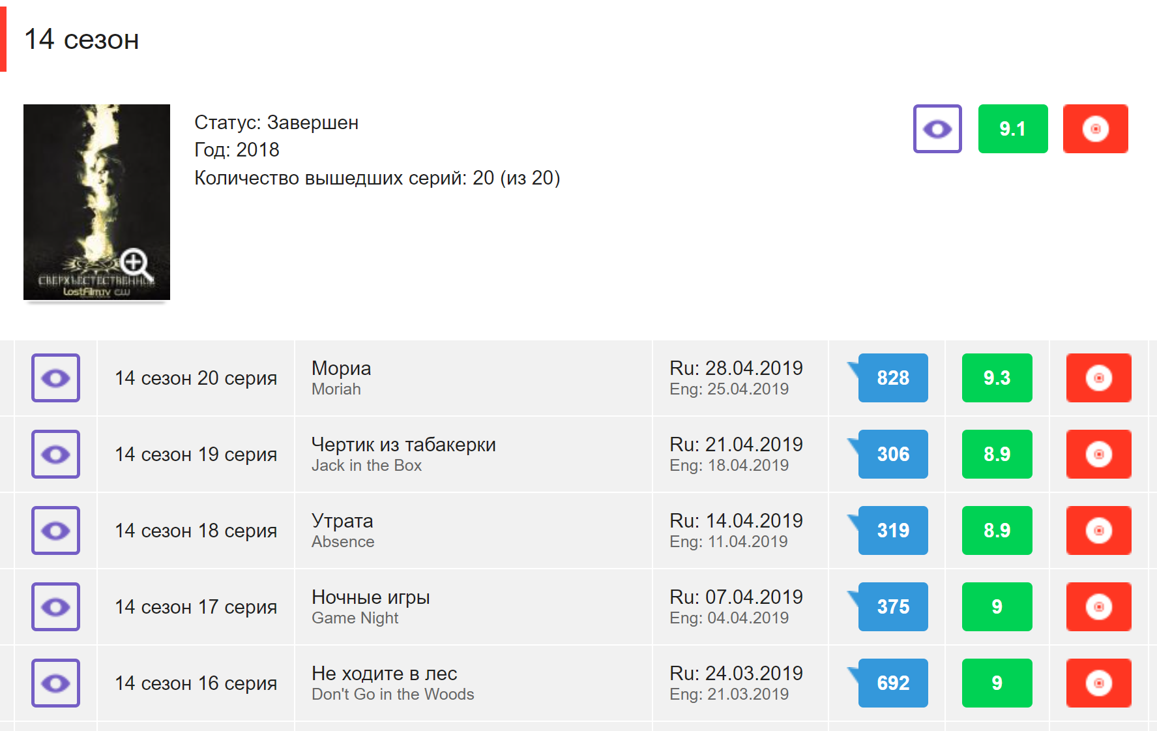Click the season rating 9.1 badge
Viewport: 1157px width, 731px height.
[1012, 128]
